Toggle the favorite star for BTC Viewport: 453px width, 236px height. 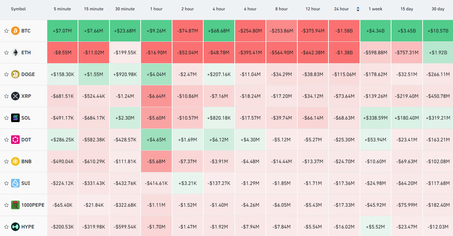coord(6,31)
